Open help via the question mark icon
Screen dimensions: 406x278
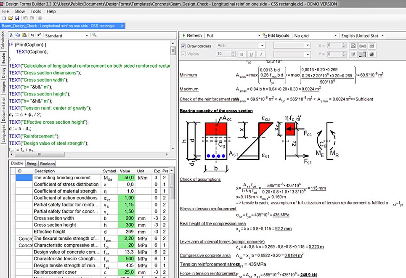(40, 18)
